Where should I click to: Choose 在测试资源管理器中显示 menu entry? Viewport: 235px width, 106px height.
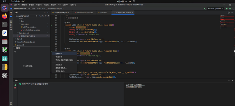tap(64, 60)
